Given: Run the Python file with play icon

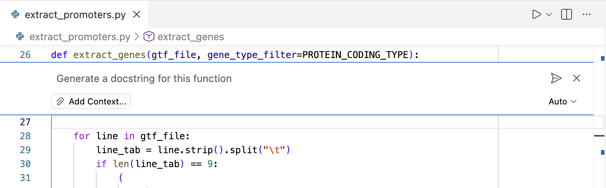Looking at the screenshot, I should pos(536,15).
